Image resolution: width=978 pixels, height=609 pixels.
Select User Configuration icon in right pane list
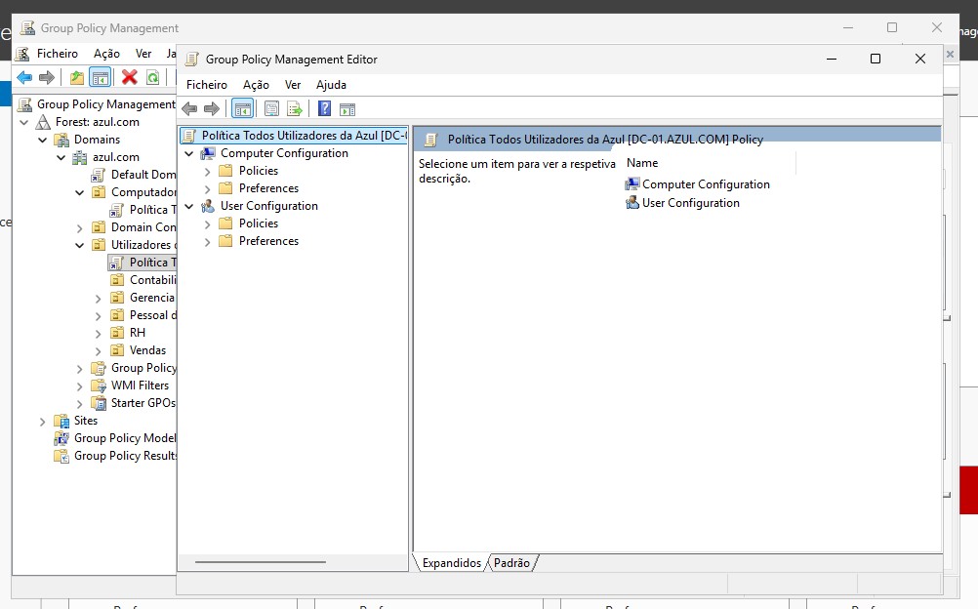pyautogui.click(x=632, y=203)
